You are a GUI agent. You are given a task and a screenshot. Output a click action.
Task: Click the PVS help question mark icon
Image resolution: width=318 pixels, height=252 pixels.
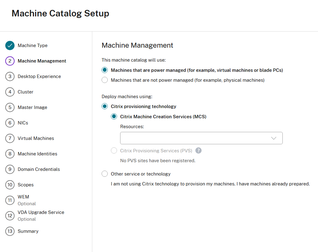(x=198, y=150)
